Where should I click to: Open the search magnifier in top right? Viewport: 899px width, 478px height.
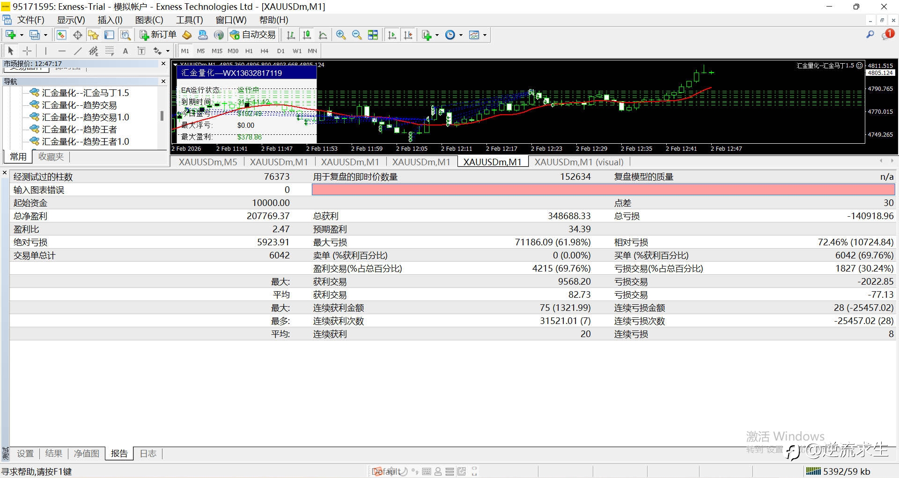click(x=870, y=35)
